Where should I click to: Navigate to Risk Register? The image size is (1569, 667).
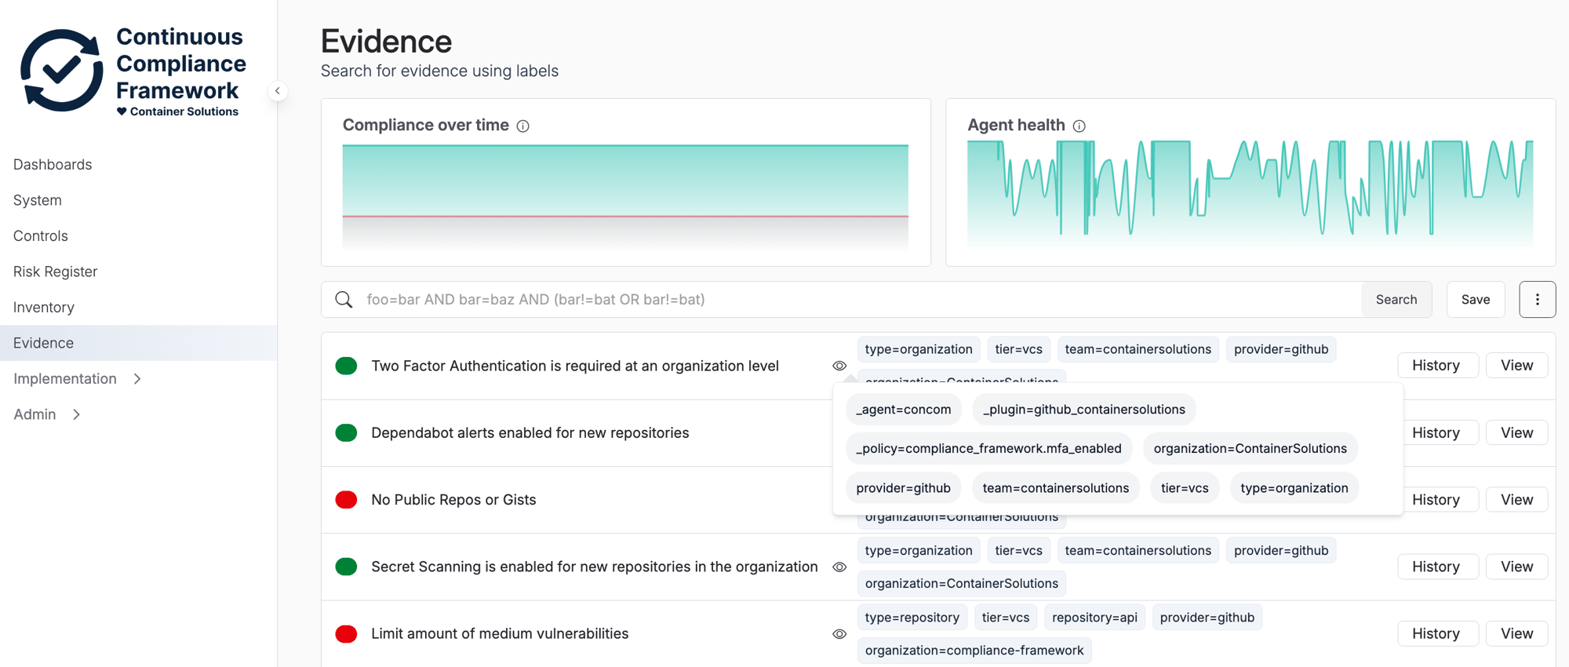(55, 272)
